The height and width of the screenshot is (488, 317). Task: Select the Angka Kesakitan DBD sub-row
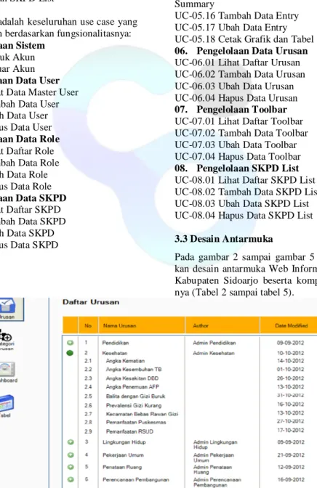coord(132,378)
